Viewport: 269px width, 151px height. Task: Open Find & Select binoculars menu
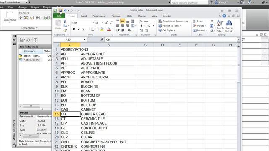coord(229,26)
